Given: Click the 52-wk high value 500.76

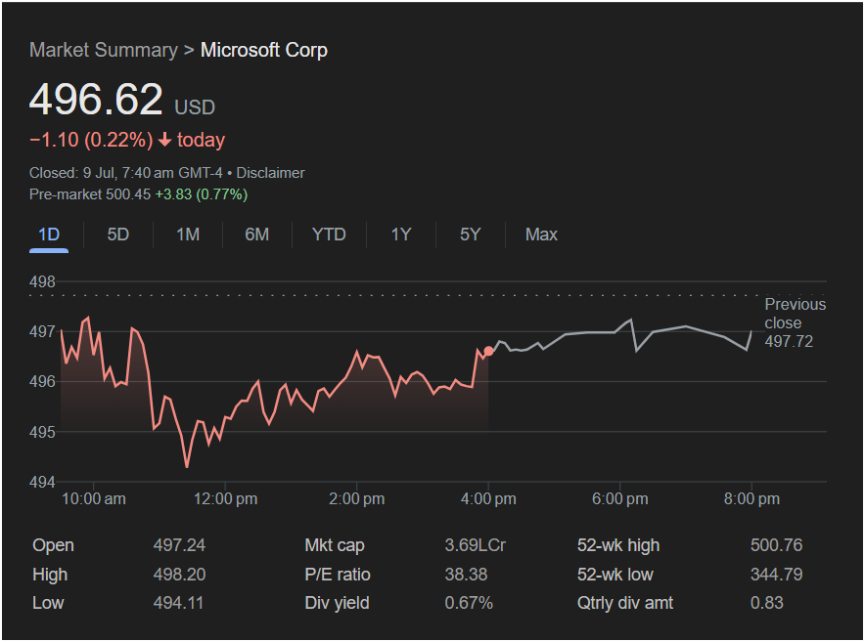Looking at the screenshot, I should pyautogui.click(x=776, y=545).
